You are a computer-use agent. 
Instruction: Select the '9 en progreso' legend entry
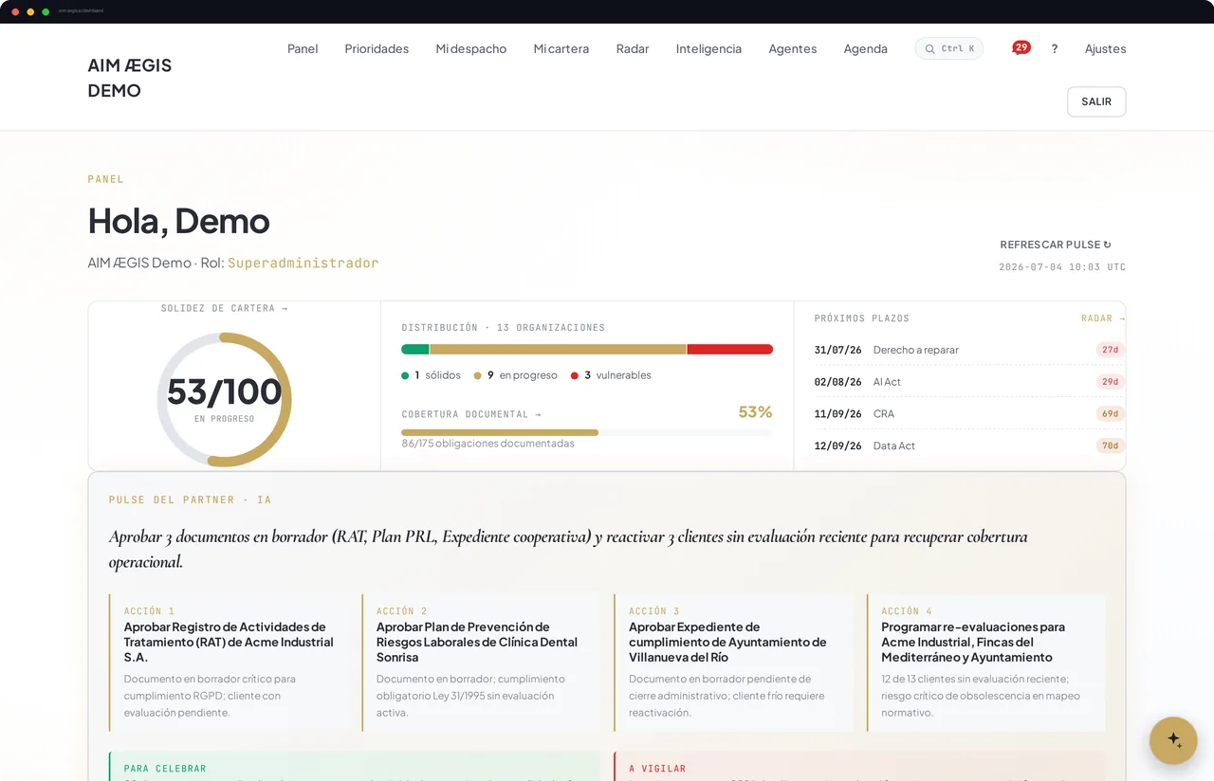[x=516, y=375]
